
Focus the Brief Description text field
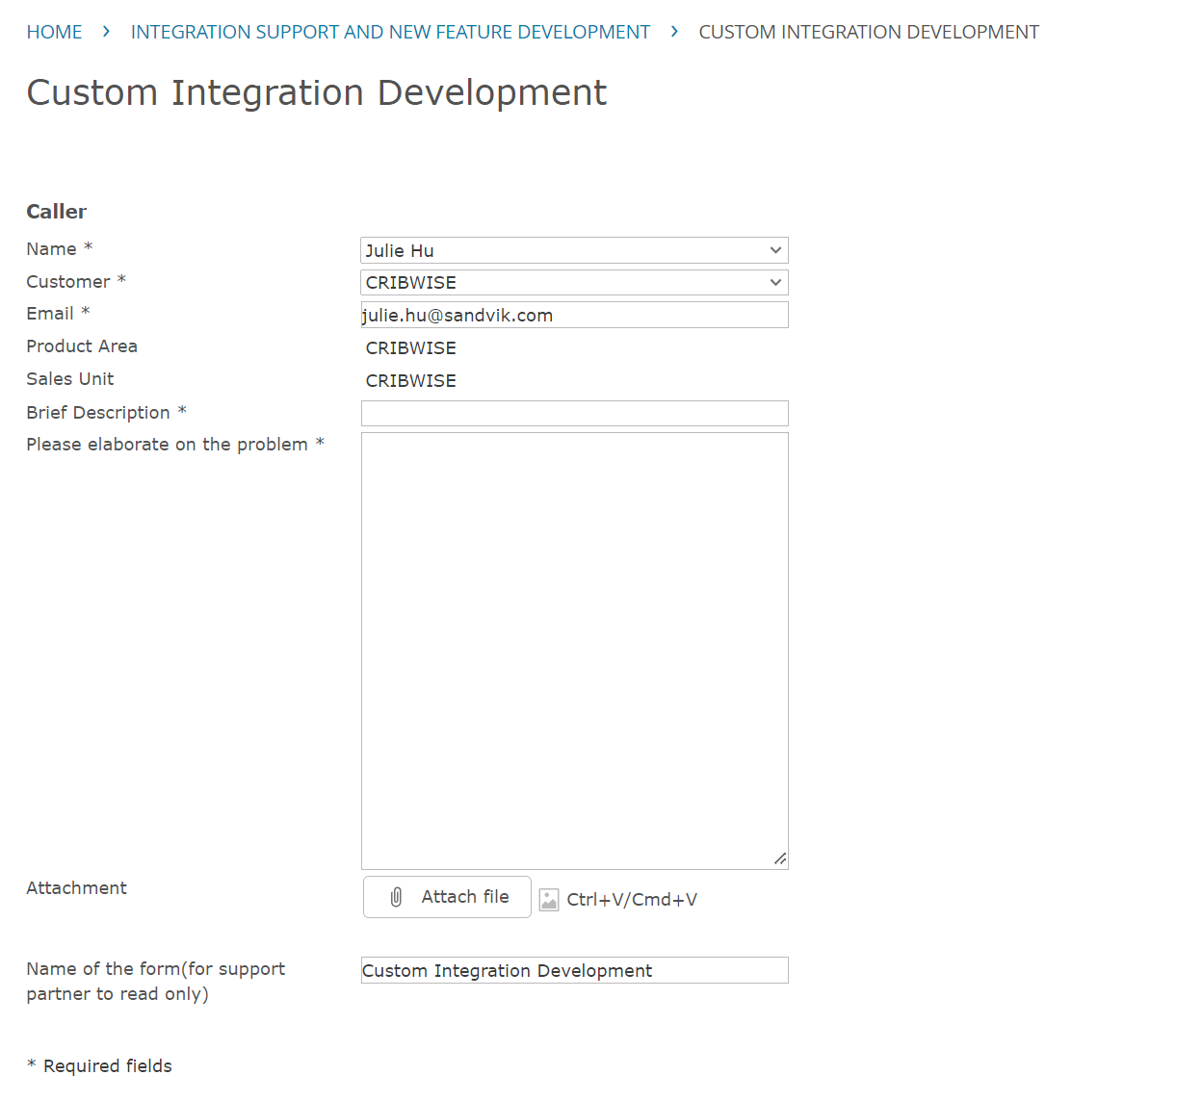coord(574,413)
